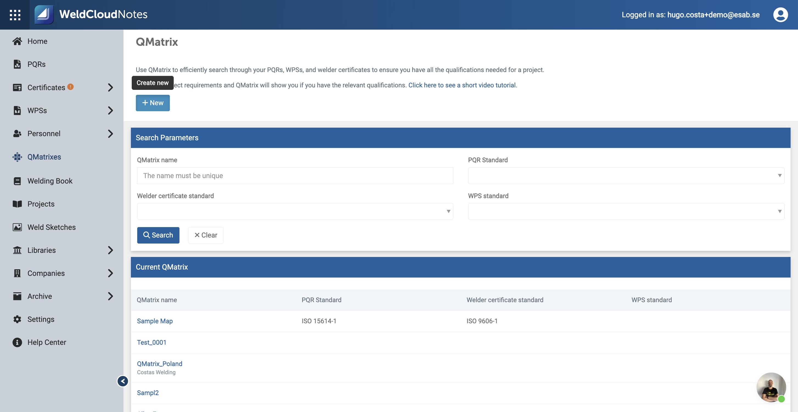This screenshot has width=798, height=412.
Task: Click the PQR Standard column header
Action: pos(322,300)
